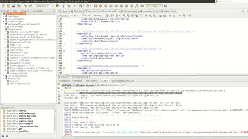Screen dimensions: 248x139
Task: Undo the last edit
Action: coord(25,6)
